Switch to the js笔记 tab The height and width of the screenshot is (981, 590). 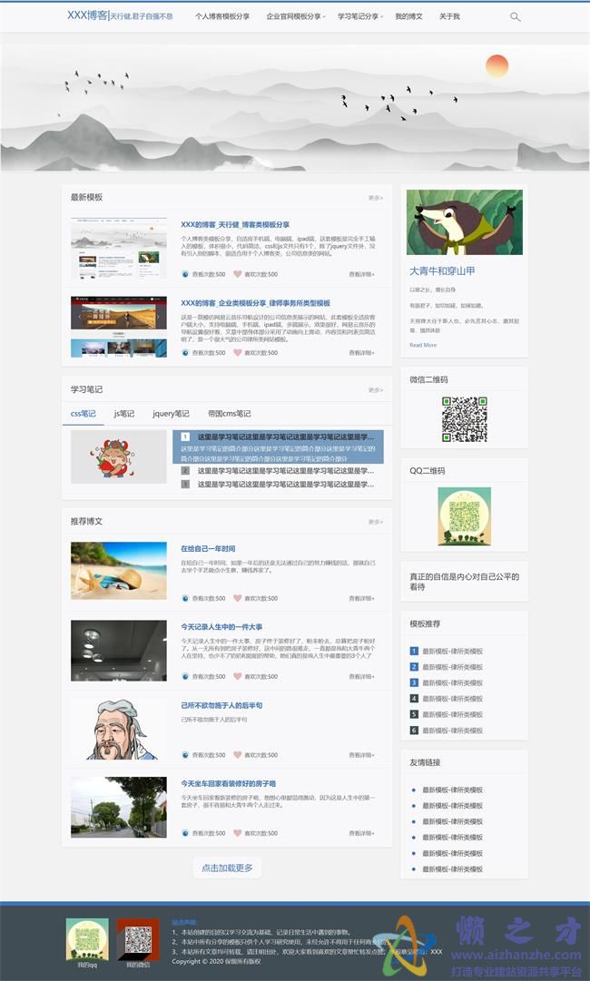pyautogui.click(x=124, y=414)
